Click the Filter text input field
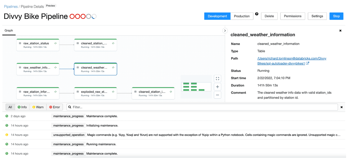 (204, 107)
